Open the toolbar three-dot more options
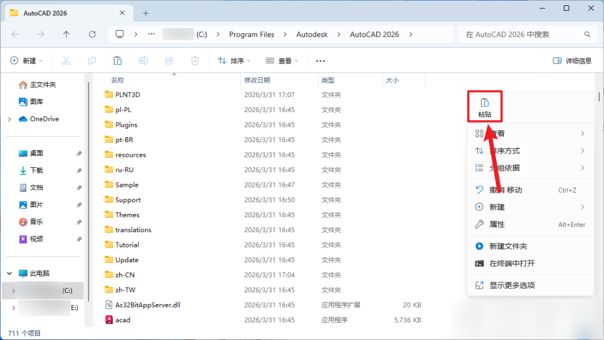This screenshot has width=604, height=340. pos(320,61)
